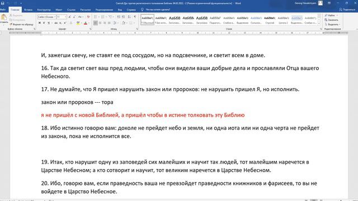Open the borders tool
Viewport: 358px width, 201px height.
pos(131,23)
